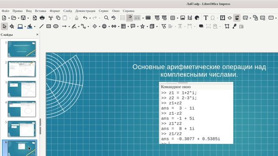Pick line color swatch button
Viewport: 278px width, 156px height.
(20, 26)
